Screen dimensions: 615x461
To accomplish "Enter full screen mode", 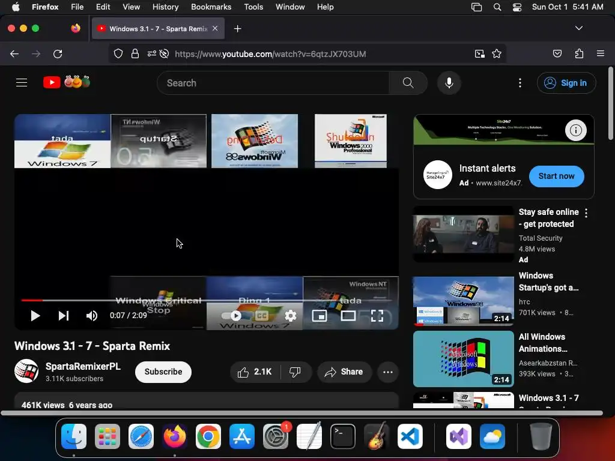I will coord(377,316).
